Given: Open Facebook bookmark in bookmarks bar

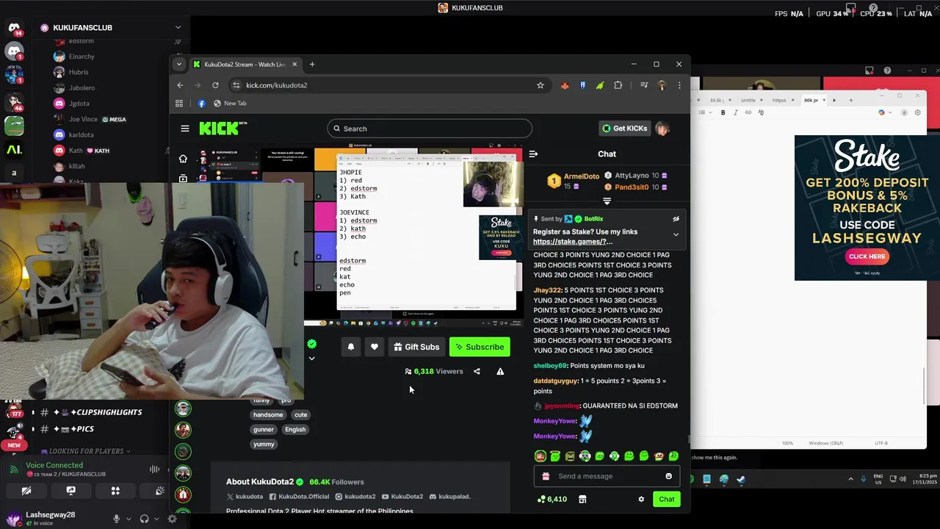Looking at the screenshot, I should 201,104.
